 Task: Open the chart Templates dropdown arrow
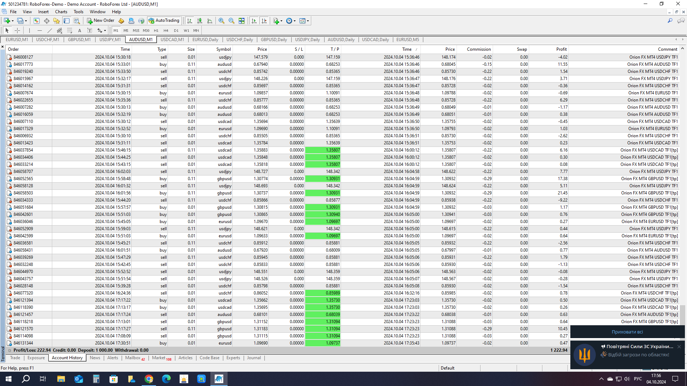point(308,21)
